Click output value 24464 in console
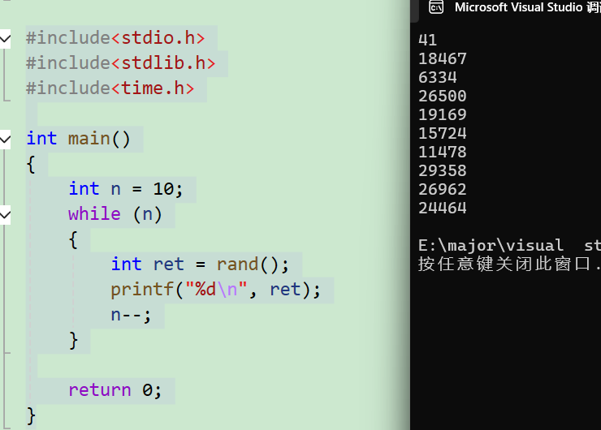 443,209
